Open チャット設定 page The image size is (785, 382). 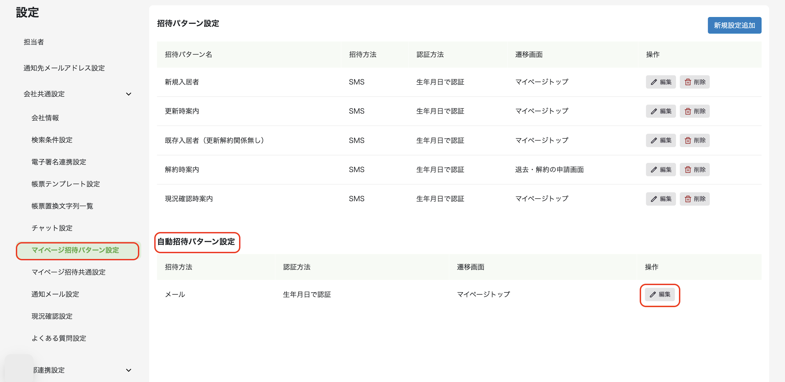[x=52, y=228]
